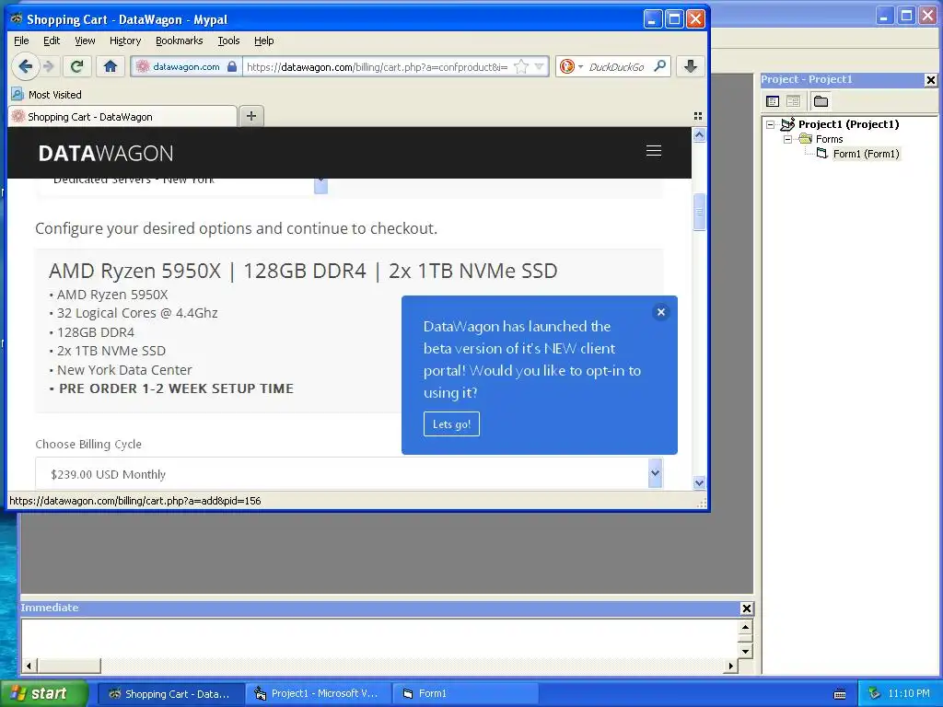The height and width of the screenshot is (707, 943).
Task: Select the Forms folder in project tree
Action: coord(829,140)
